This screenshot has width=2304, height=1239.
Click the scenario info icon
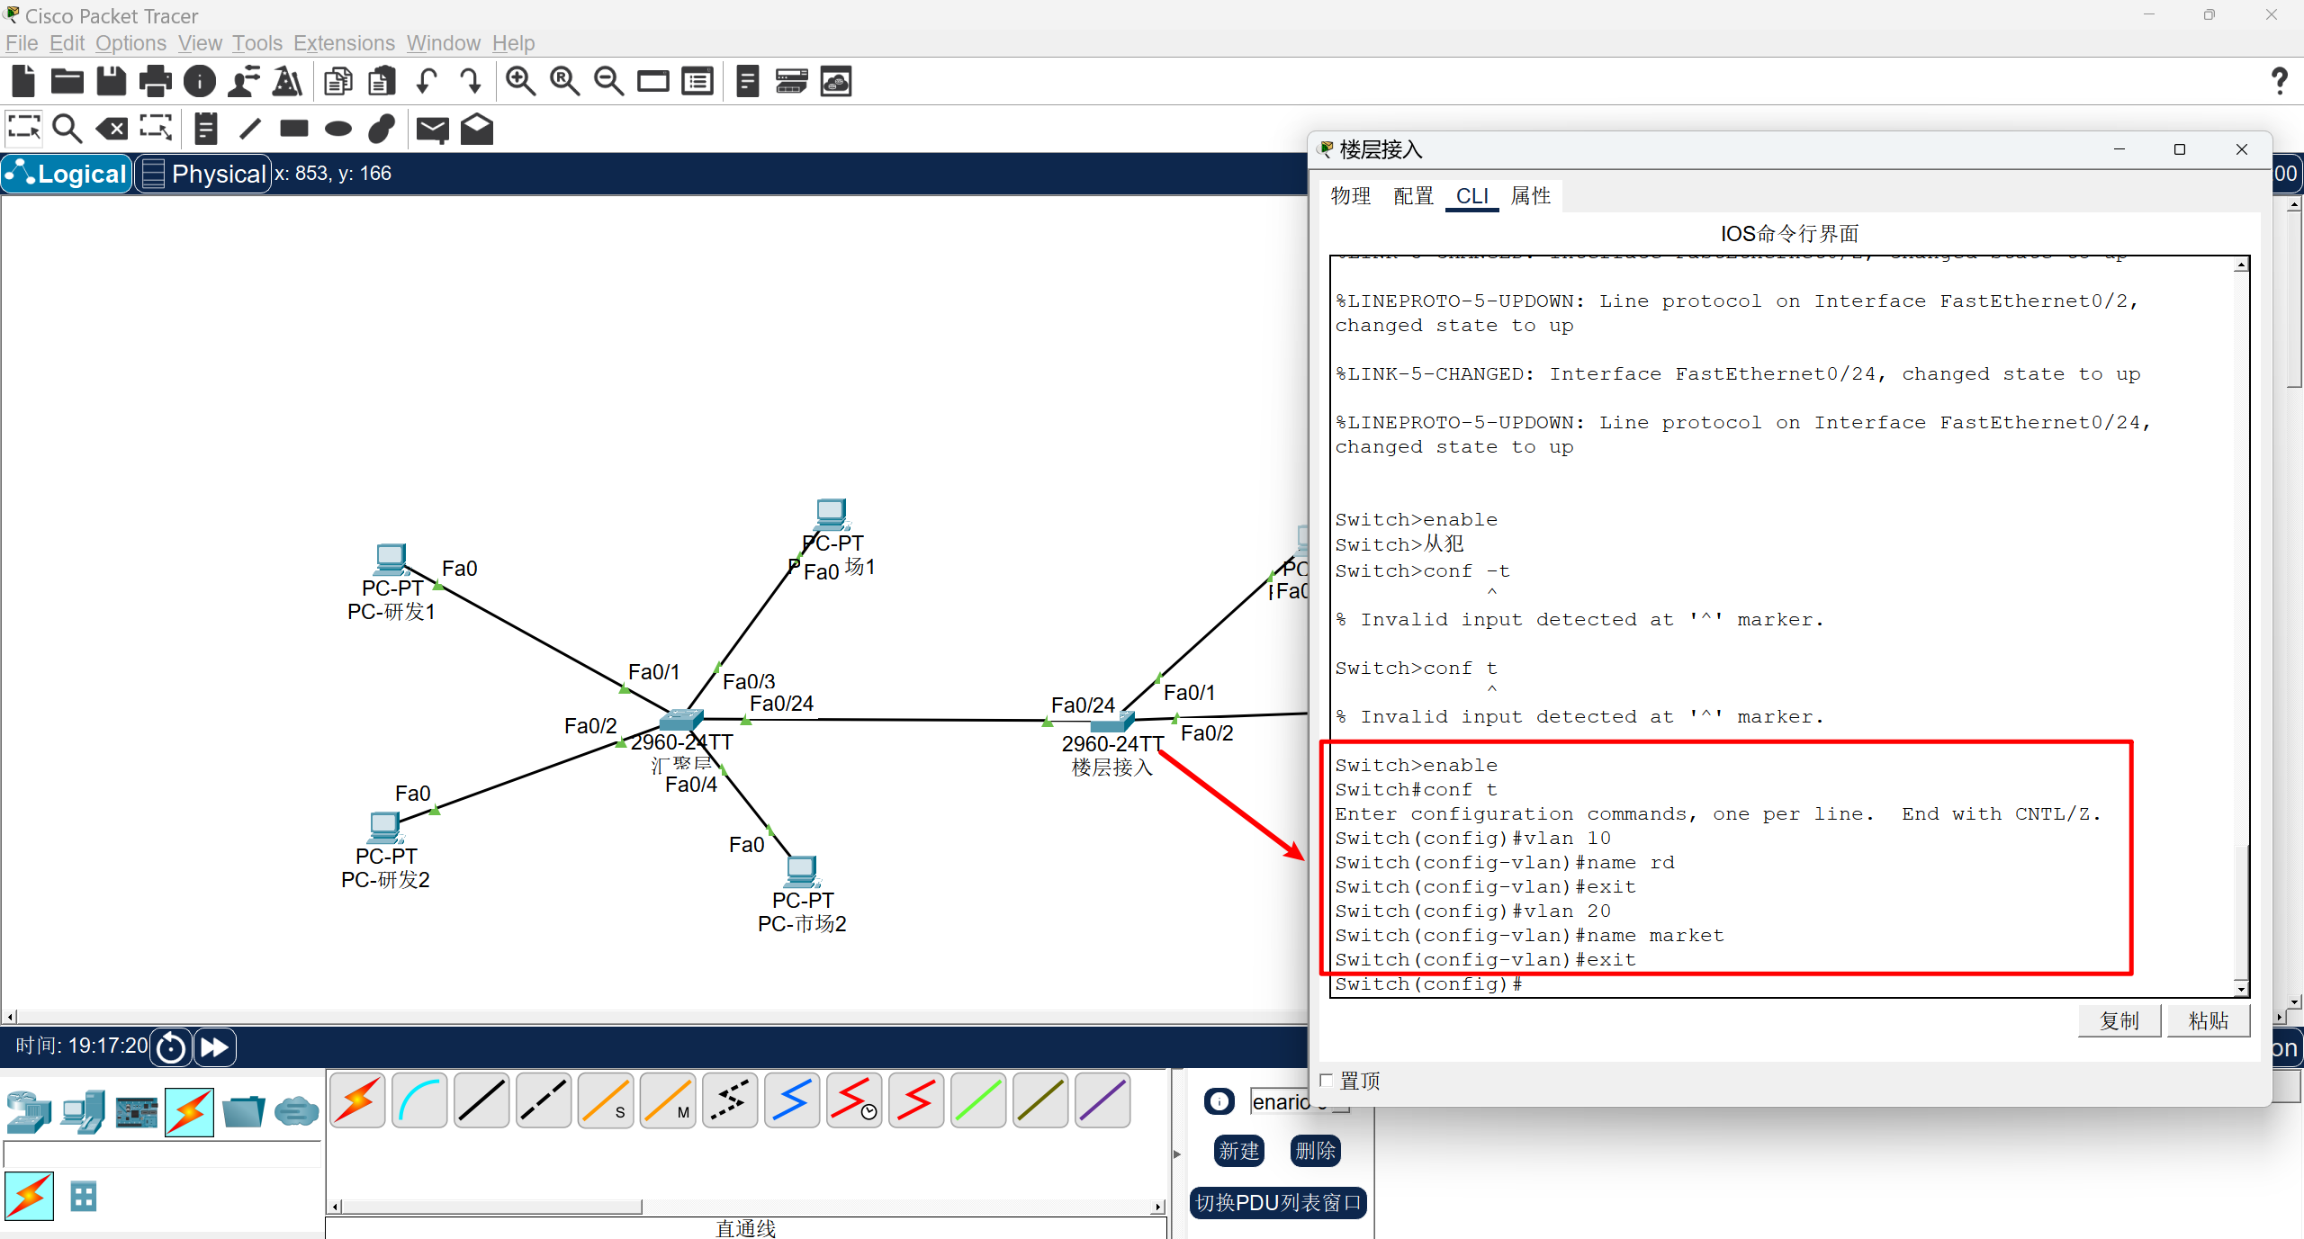[1219, 1100]
